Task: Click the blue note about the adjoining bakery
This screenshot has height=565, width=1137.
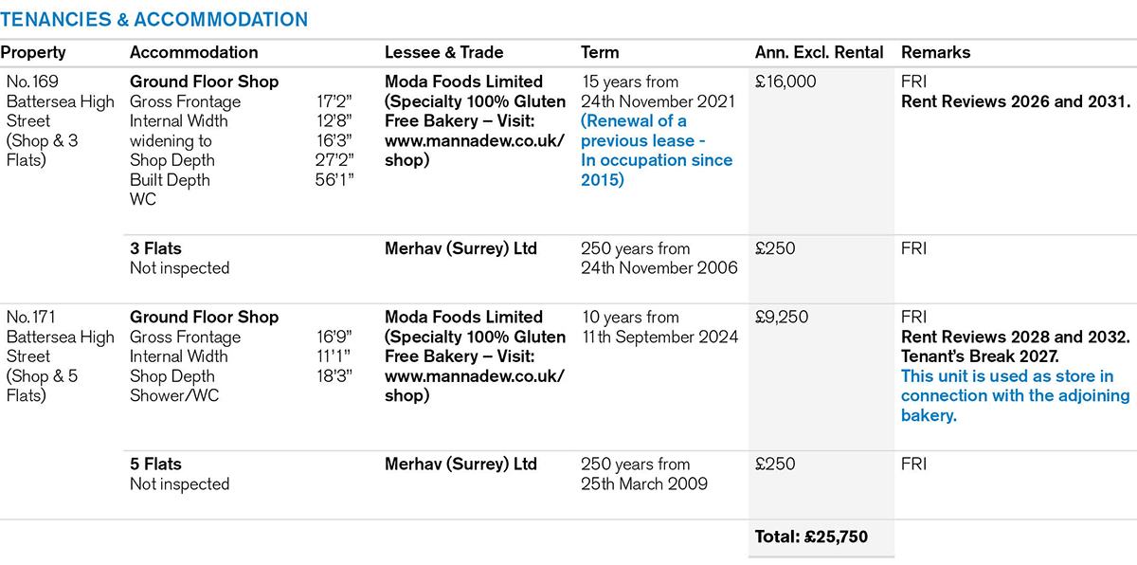Action: pyautogui.click(x=1014, y=395)
